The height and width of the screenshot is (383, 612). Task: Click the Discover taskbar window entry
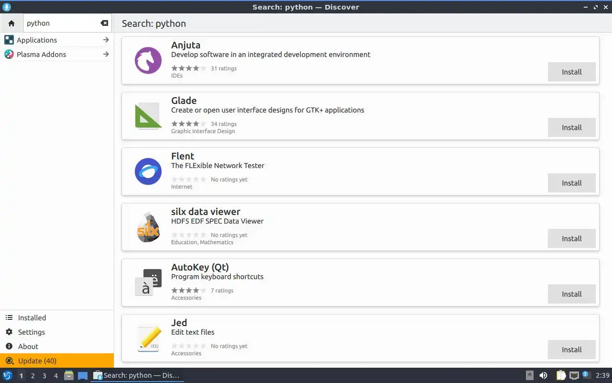click(137, 375)
